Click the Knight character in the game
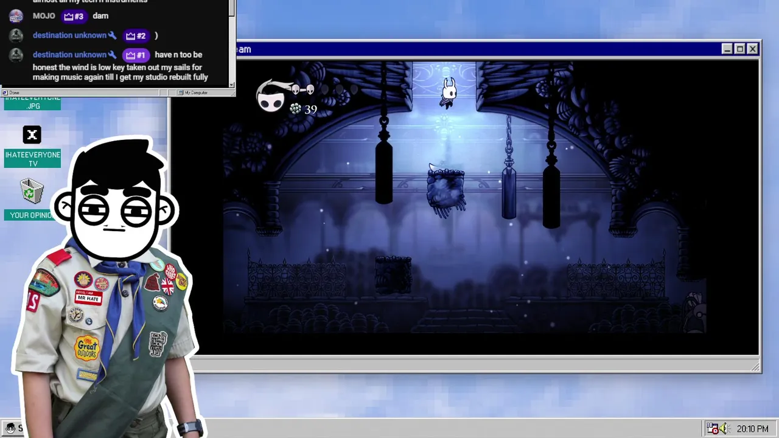The height and width of the screenshot is (438, 779). point(449,93)
